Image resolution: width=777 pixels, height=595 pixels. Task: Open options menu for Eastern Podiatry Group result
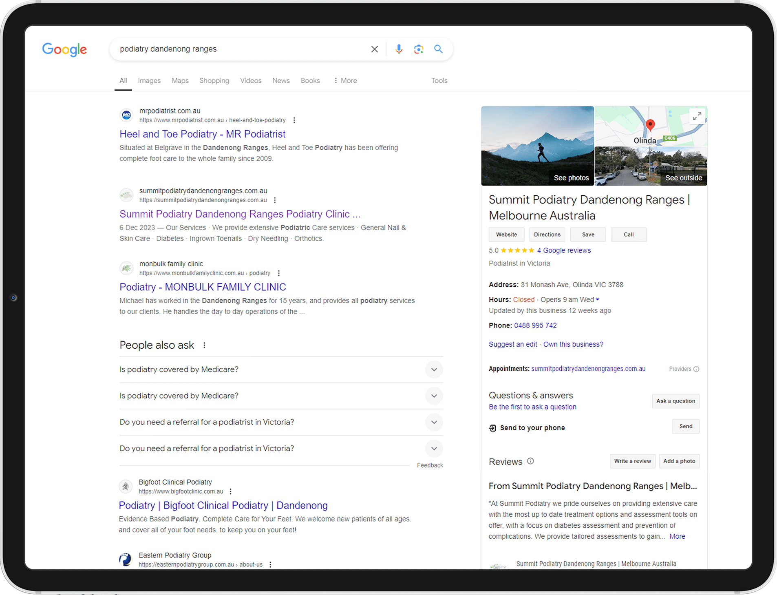[x=270, y=565]
